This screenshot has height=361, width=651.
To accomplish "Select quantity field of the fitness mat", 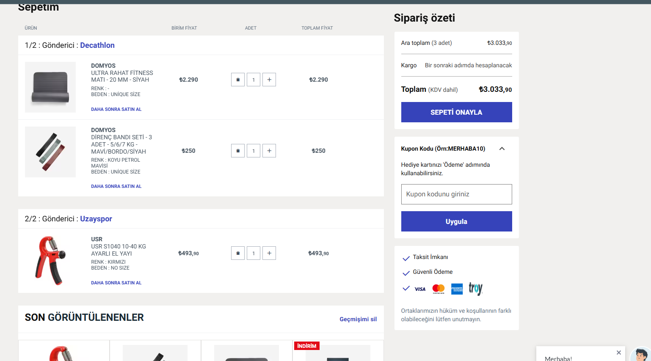I will [x=254, y=80].
